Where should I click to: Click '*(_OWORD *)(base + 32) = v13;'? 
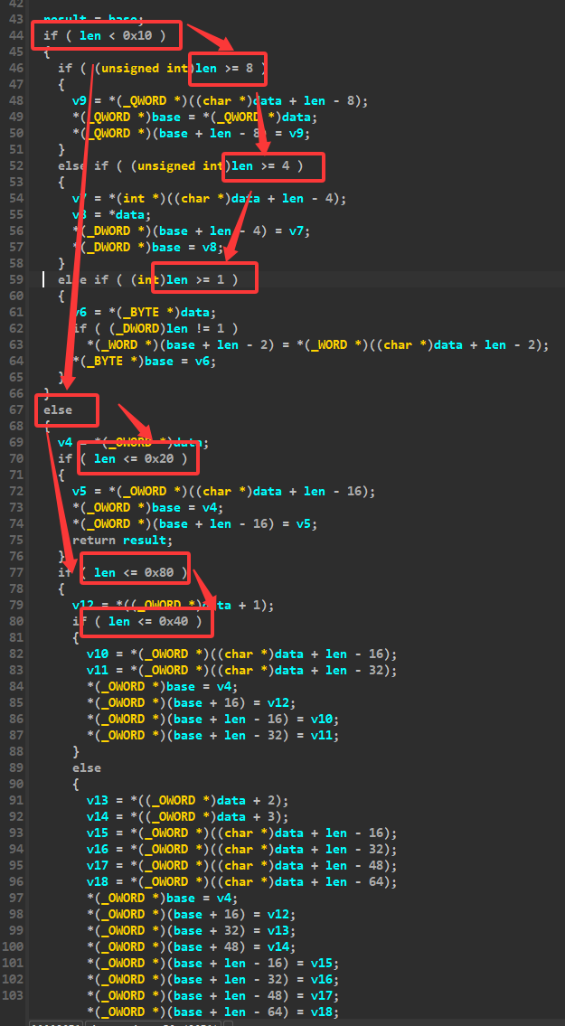(191, 930)
